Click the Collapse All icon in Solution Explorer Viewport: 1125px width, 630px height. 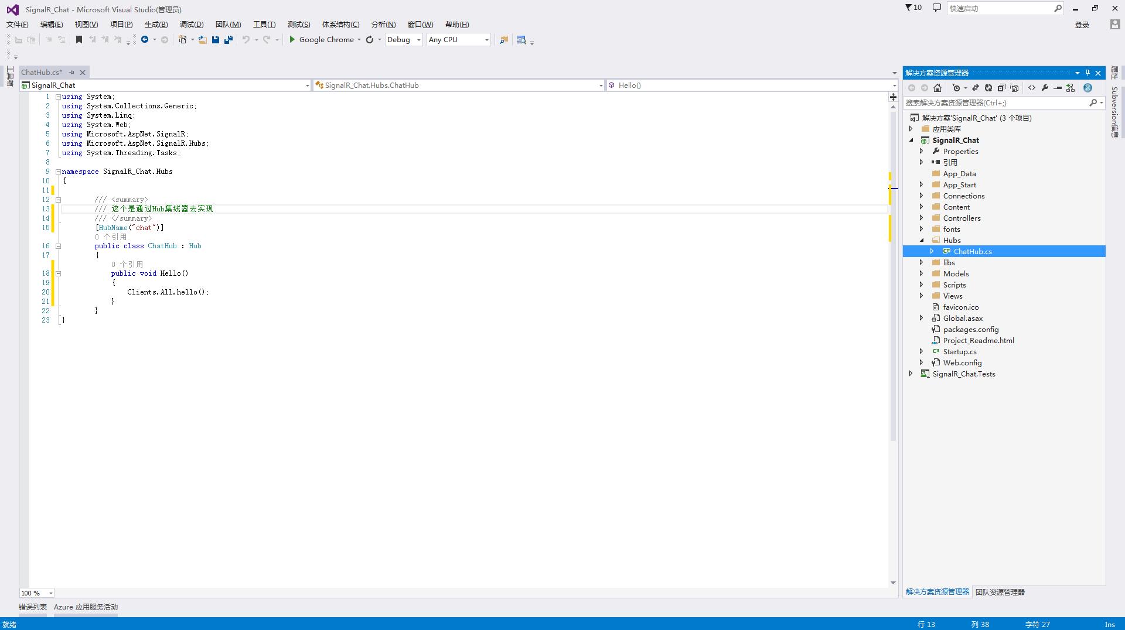(x=1001, y=88)
